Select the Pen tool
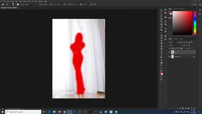Image resolution: width=202 pixels, height=114 pixels. pyautogui.click(x=161, y=52)
